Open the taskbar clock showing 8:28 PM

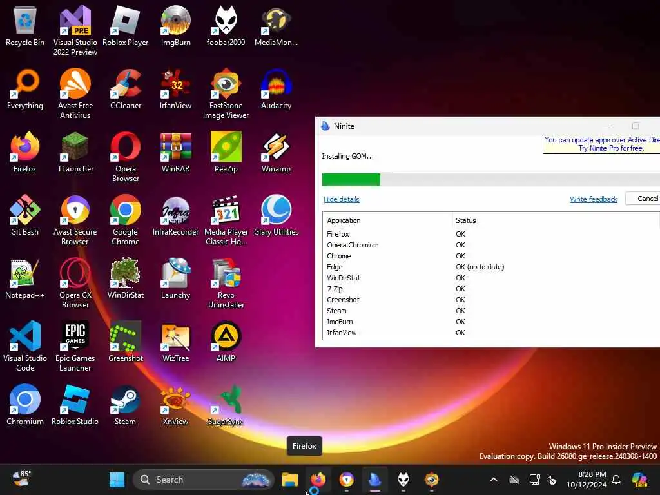pyautogui.click(x=587, y=480)
